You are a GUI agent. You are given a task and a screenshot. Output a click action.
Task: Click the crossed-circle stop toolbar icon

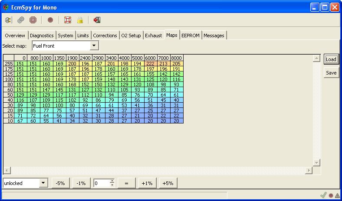[33, 20]
